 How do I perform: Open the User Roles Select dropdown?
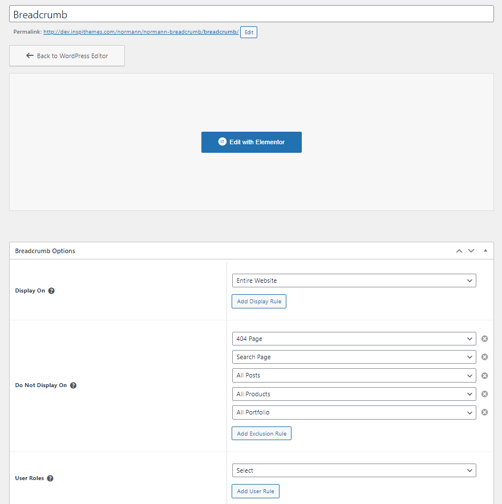coord(354,470)
